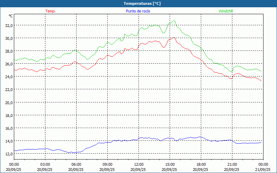Click the 12:00 time axis label
This screenshot has height=173, width=277.
(x=138, y=164)
